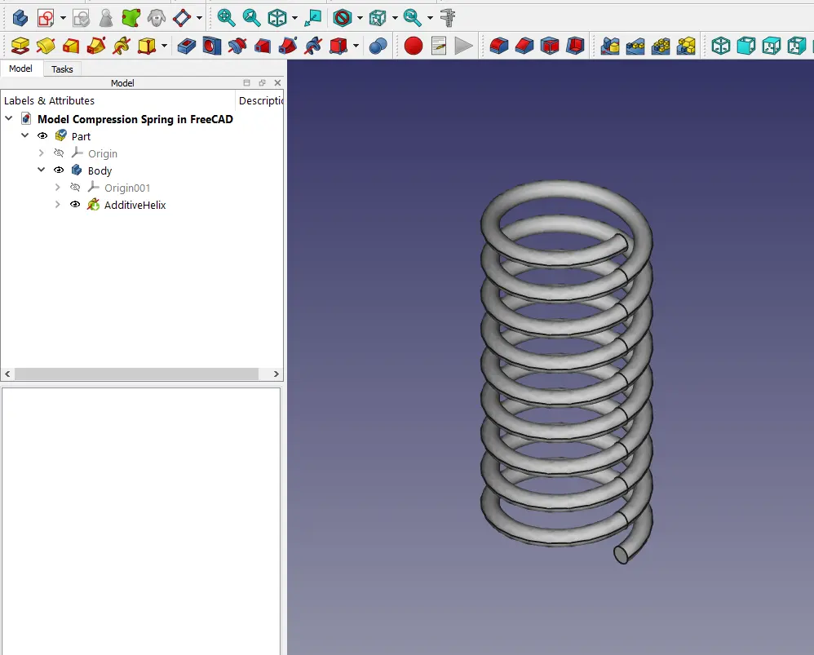Hide the AdditiveHelix using its eye icon
Screen dimensions: 814x655
coord(75,205)
